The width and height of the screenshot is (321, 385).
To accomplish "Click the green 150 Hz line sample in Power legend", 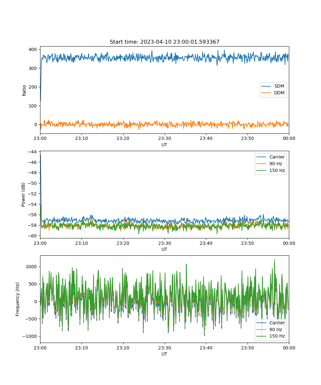I will click(x=262, y=171).
